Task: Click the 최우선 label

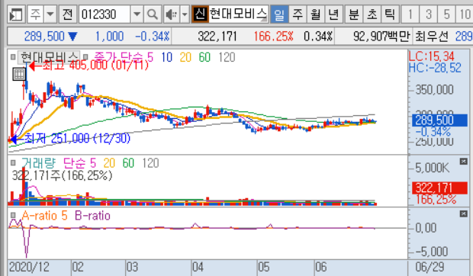Action: tap(432, 37)
